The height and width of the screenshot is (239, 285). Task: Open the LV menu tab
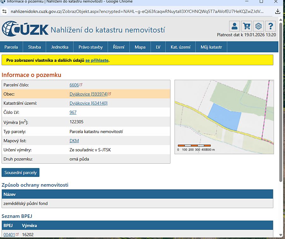coord(158,47)
